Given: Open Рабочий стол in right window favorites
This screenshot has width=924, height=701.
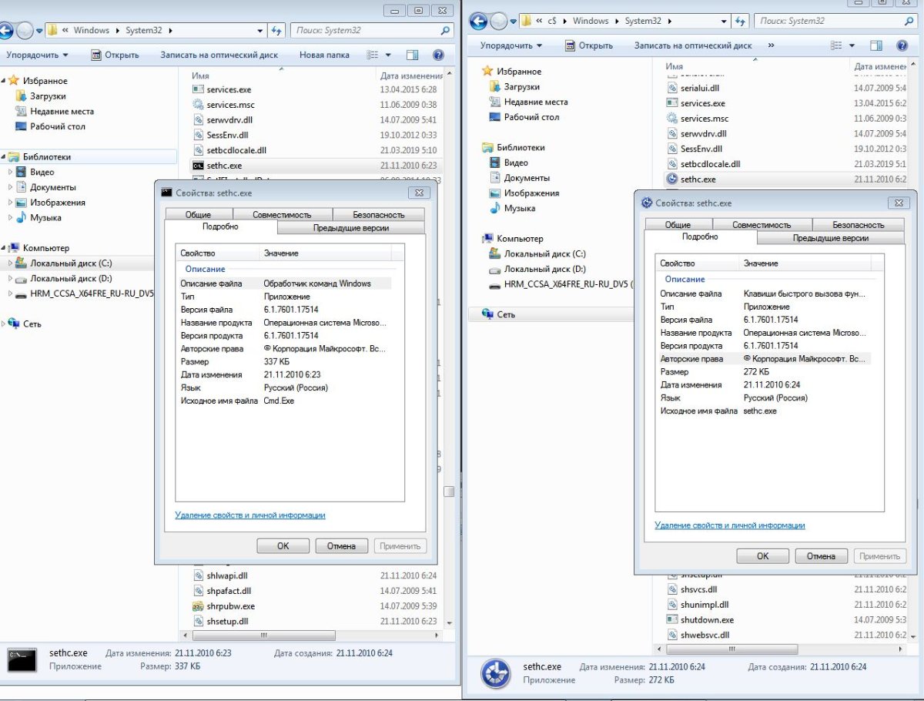Looking at the screenshot, I should tap(531, 117).
